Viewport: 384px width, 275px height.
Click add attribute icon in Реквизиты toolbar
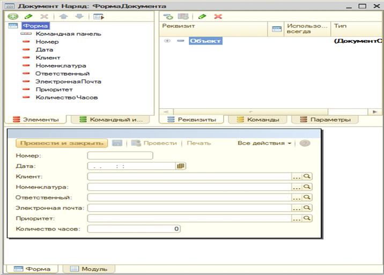[x=168, y=17]
